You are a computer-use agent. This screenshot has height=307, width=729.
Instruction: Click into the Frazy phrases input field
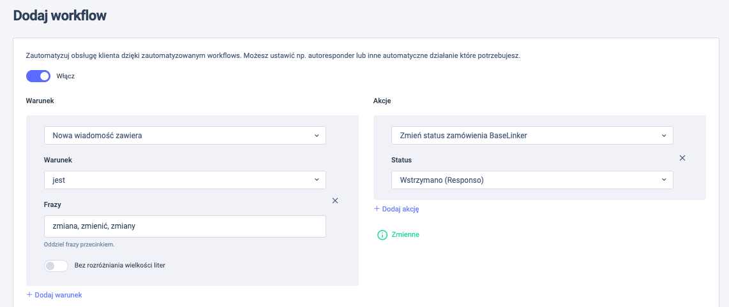(x=184, y=226)
